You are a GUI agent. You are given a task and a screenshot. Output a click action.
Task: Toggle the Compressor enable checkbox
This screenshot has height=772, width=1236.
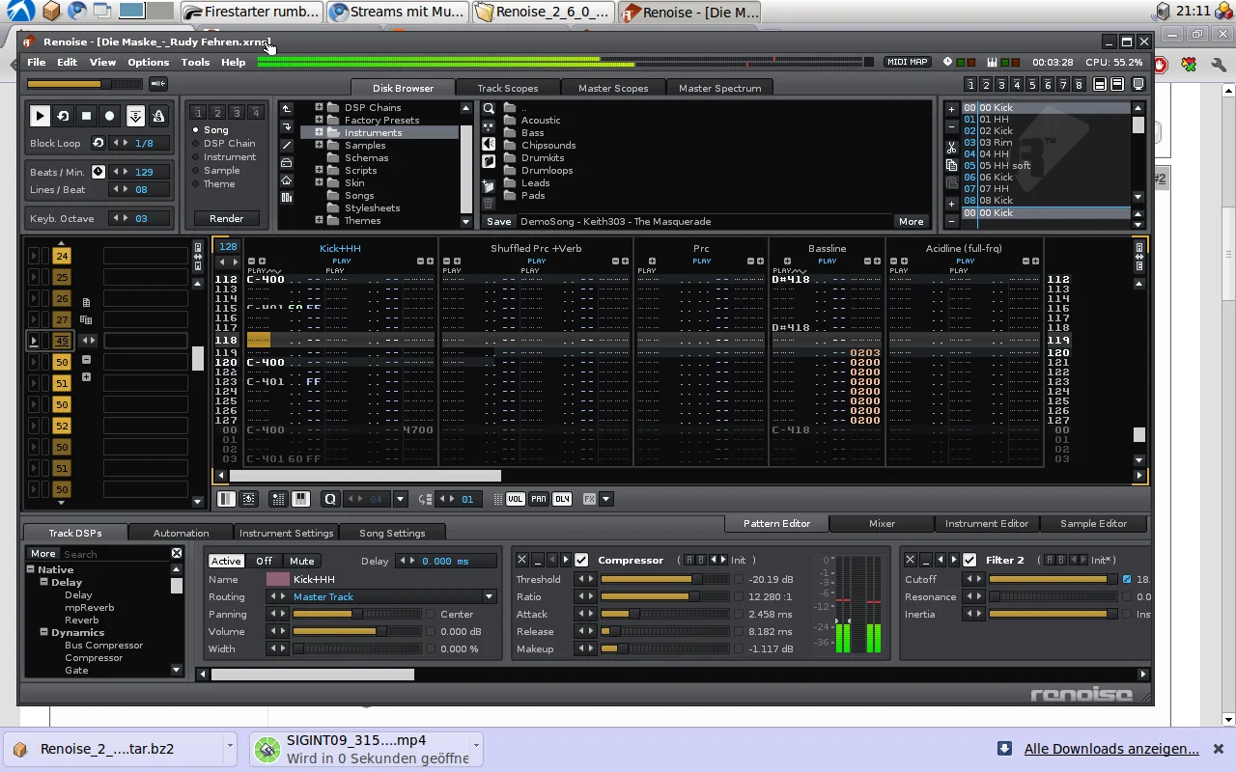581,560
